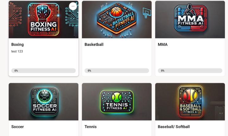Open the Basketball Fitness AI thumbnail
Image resolution: width=228 pixels, height=136 pixels.
[117, 20]
